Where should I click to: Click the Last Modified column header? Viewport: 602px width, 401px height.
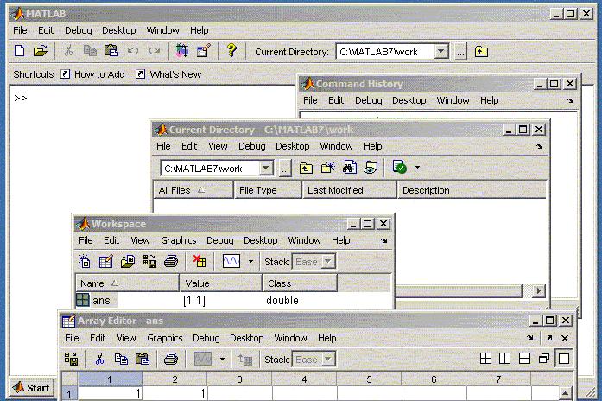[x=350, y=190]
